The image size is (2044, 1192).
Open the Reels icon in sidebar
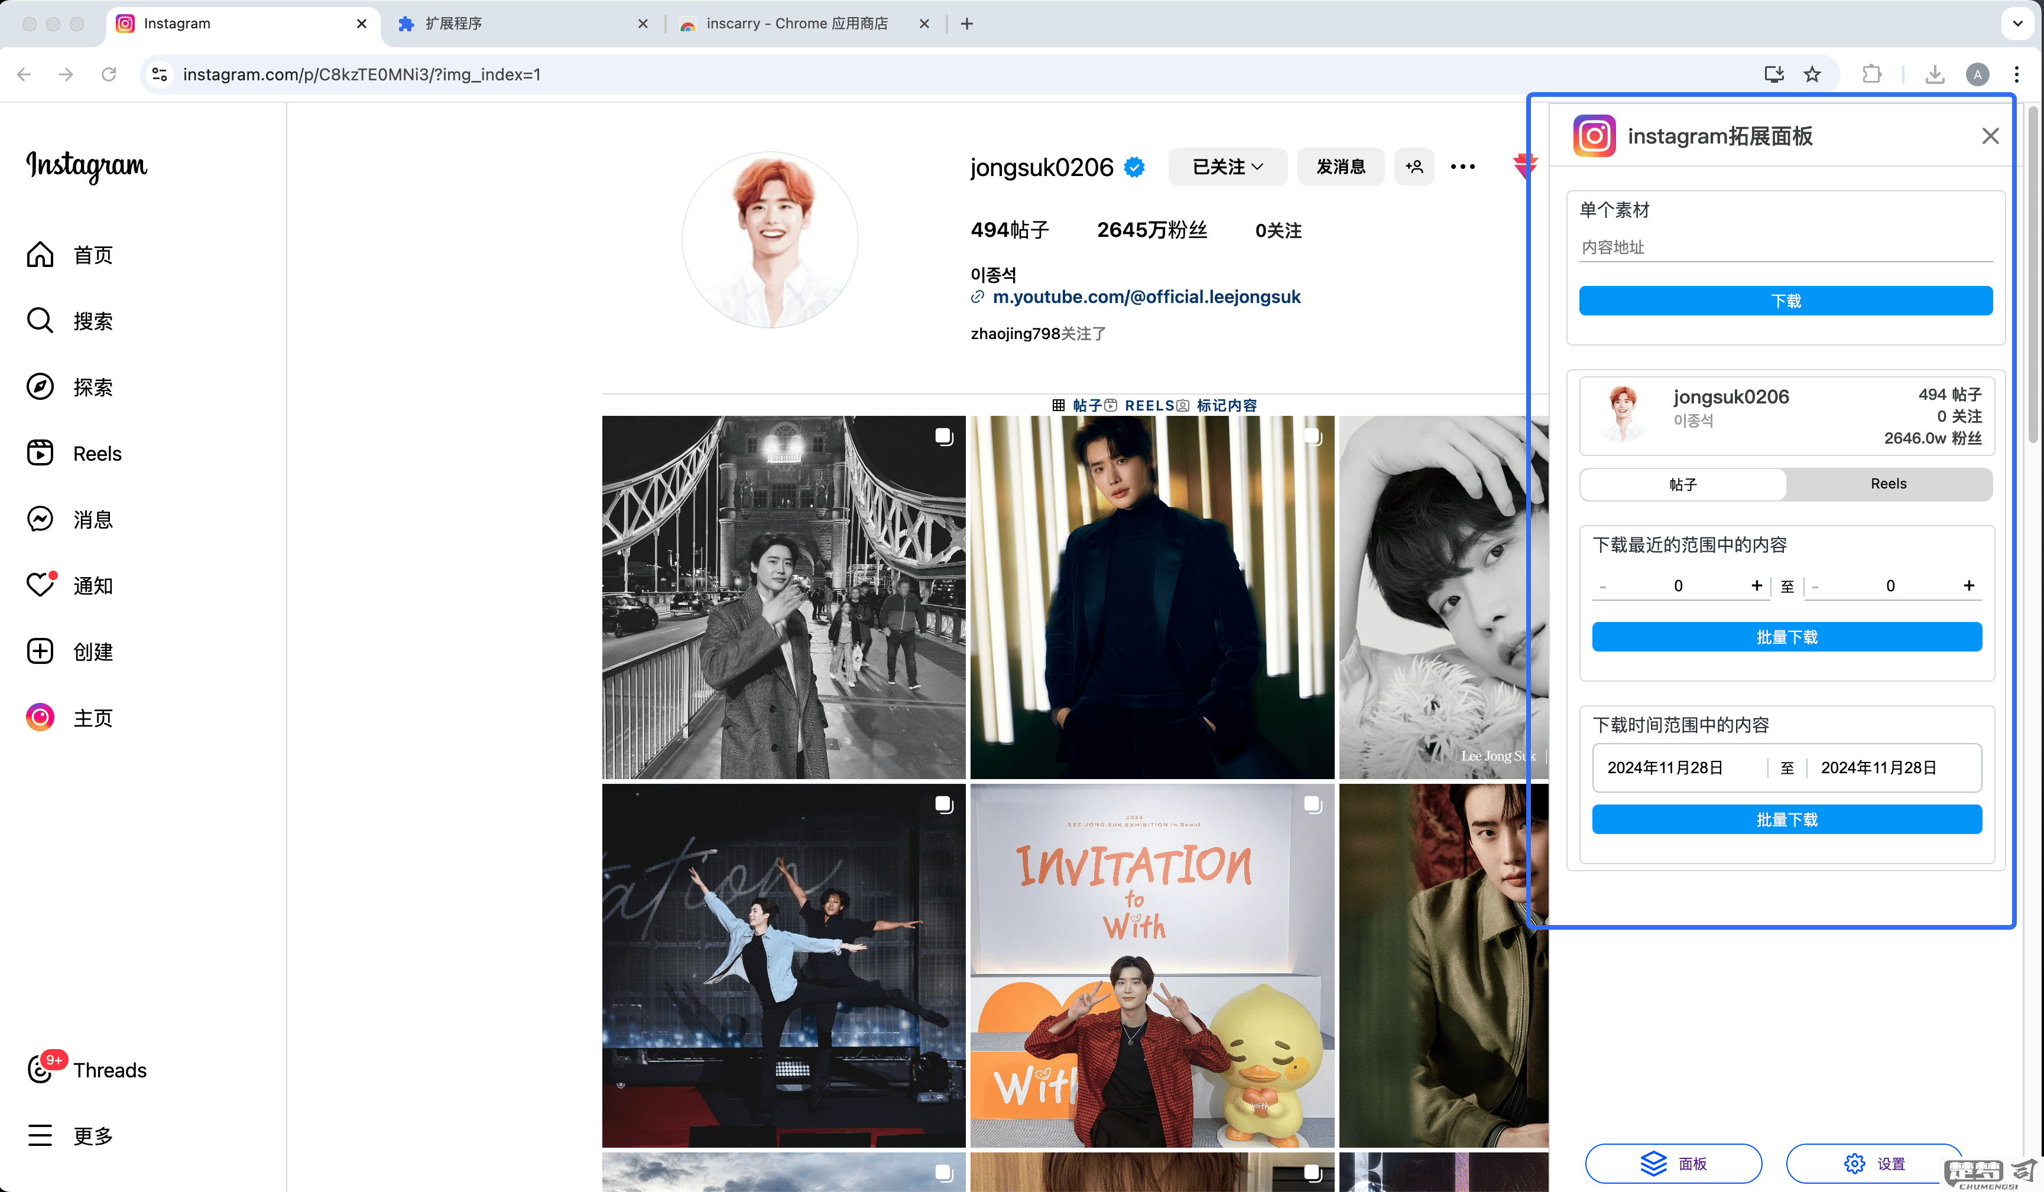click(x=40, y=453)
